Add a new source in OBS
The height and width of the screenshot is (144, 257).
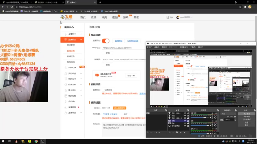point(170,132)
